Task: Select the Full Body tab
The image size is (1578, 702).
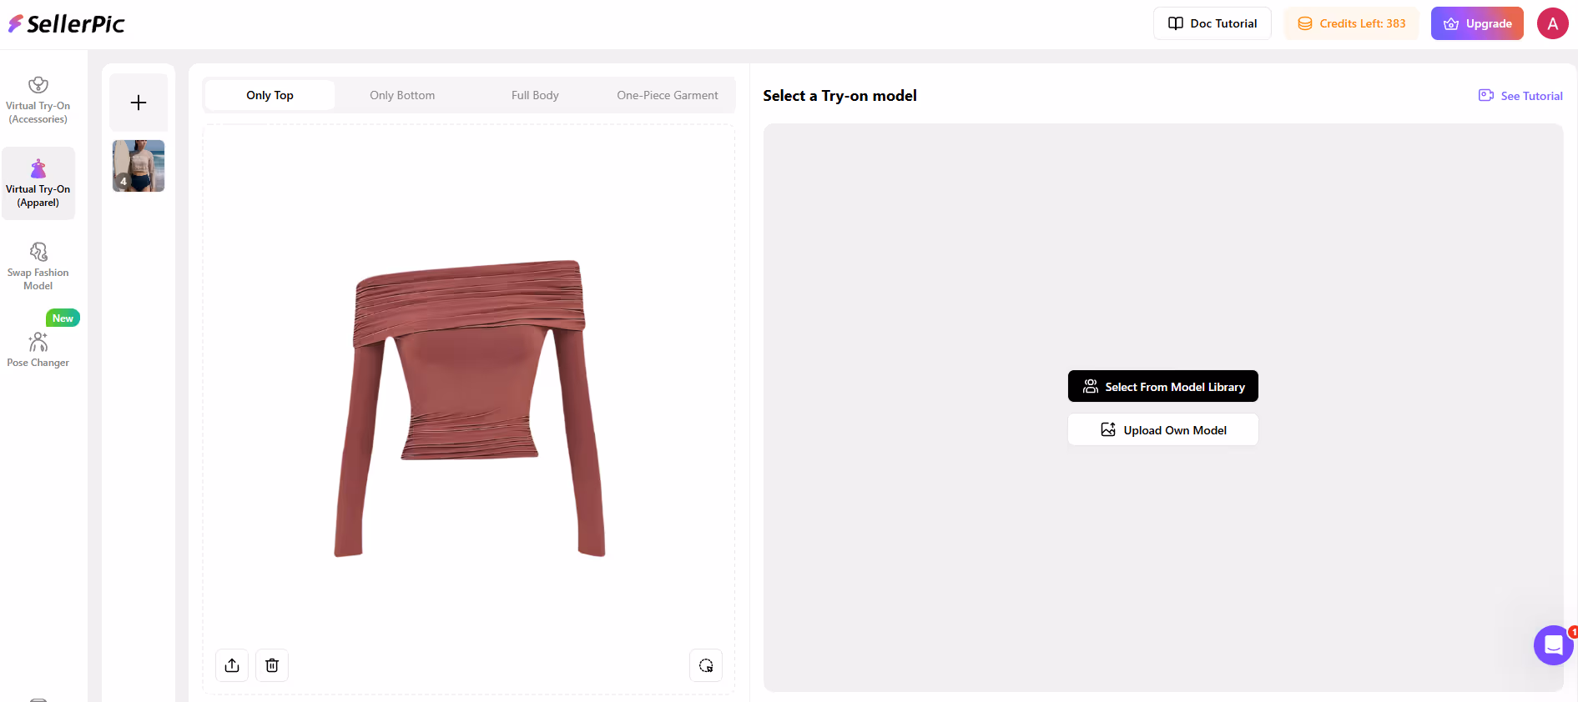Action: click(535, 95)
